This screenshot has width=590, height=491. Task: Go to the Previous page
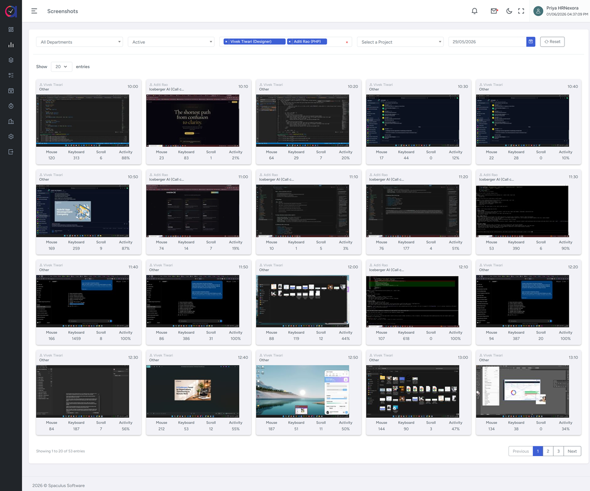coord(521,451)
